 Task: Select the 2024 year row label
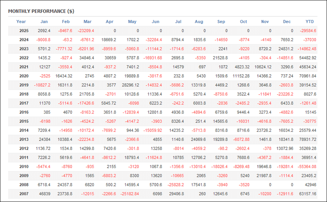coord(24,40)
